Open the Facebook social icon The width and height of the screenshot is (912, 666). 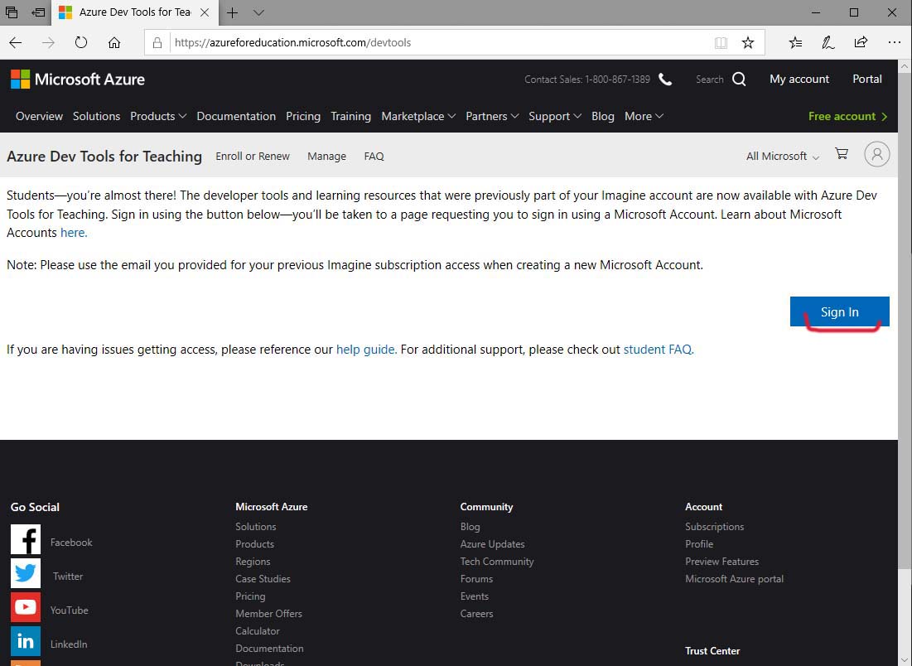point(26,539)
